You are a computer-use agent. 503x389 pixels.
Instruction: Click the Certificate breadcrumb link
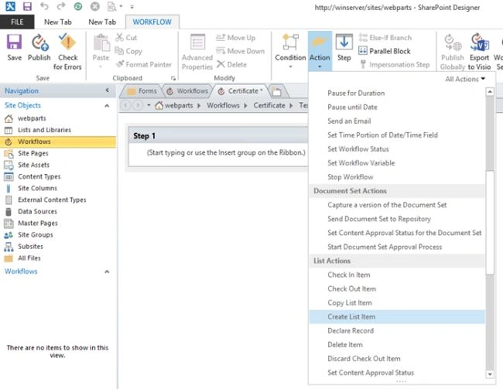[x=269, y=105]
